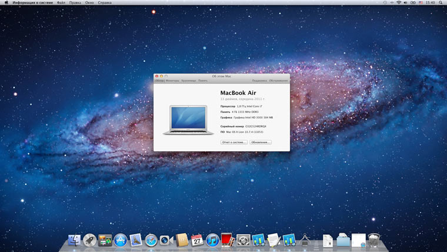
Task: Open Finder from the Dock
Action: tap(75, 240)
